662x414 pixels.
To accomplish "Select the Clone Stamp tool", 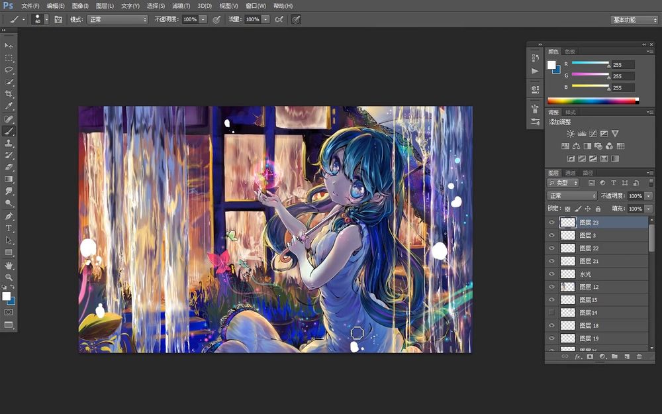I will click(x=9, y=143).
